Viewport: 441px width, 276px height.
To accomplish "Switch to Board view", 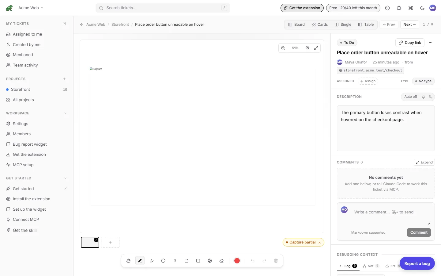I will point(296,25).
